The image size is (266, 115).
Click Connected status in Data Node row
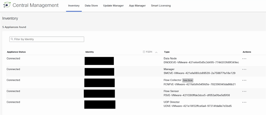point(13,59)
